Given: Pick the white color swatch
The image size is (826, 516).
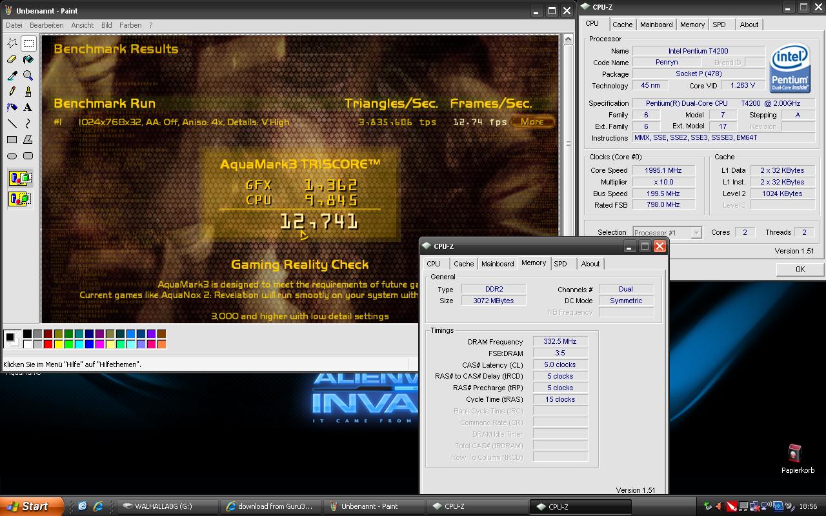Looking at the screenshot, I should [28, 344].
